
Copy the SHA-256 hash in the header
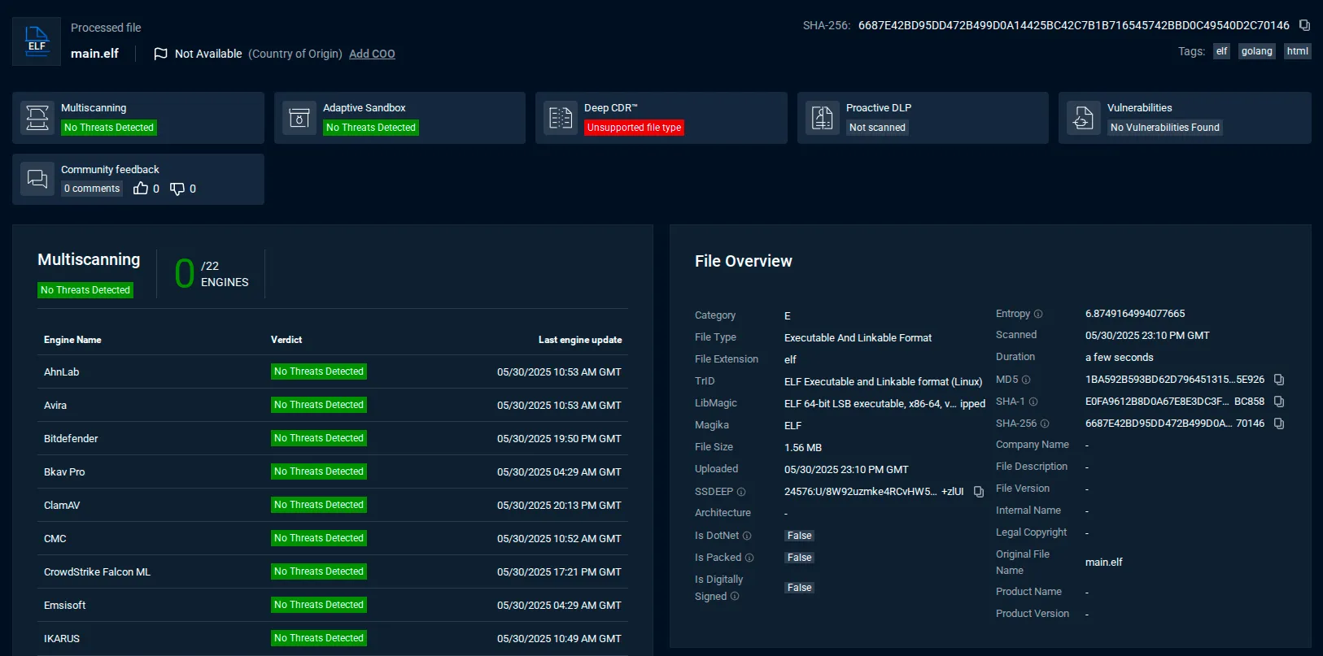1304,25
